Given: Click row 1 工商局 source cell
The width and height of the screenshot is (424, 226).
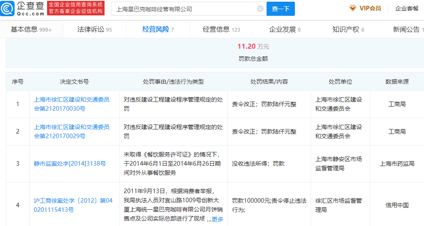Looking at the screenshot, I should pos(397,104).
